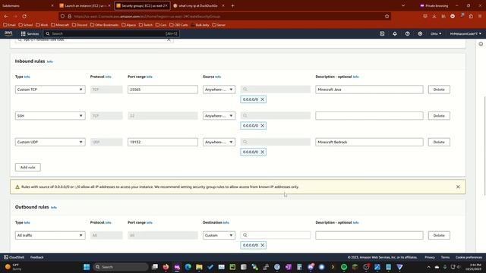486x273 pixels.
Task: Open the AWS home logo
Action: click(8, 33)
